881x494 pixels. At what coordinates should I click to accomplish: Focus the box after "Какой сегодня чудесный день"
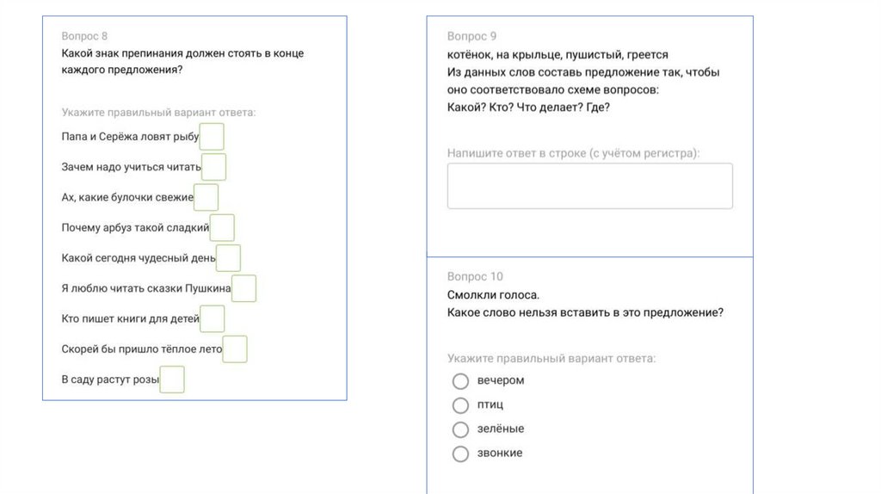click(228, 258)
